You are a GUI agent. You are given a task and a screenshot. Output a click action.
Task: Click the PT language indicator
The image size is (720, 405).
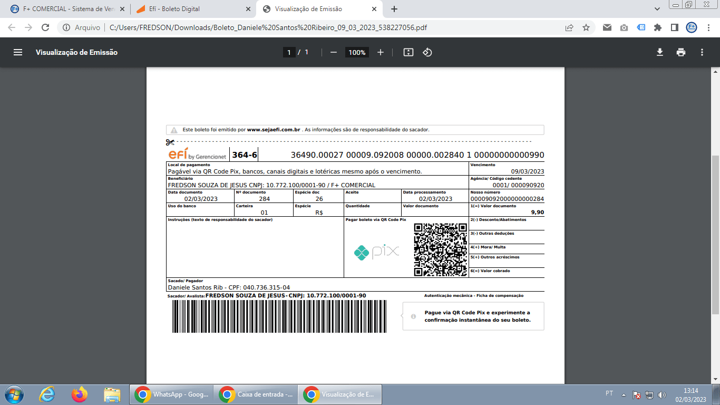[609, 393]
